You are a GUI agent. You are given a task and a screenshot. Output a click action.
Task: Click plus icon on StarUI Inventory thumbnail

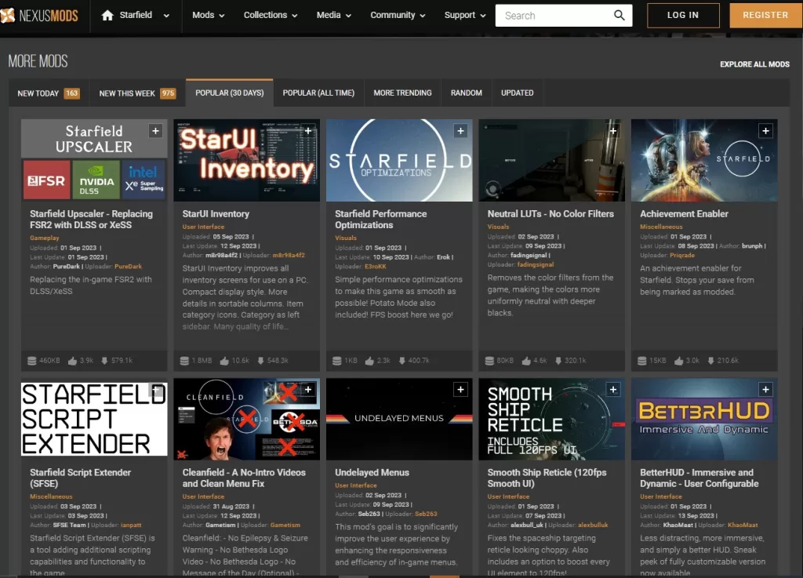[x=308, y=131]
